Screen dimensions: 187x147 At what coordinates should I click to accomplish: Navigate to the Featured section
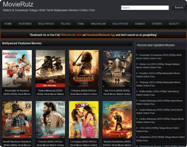[25, 24]
